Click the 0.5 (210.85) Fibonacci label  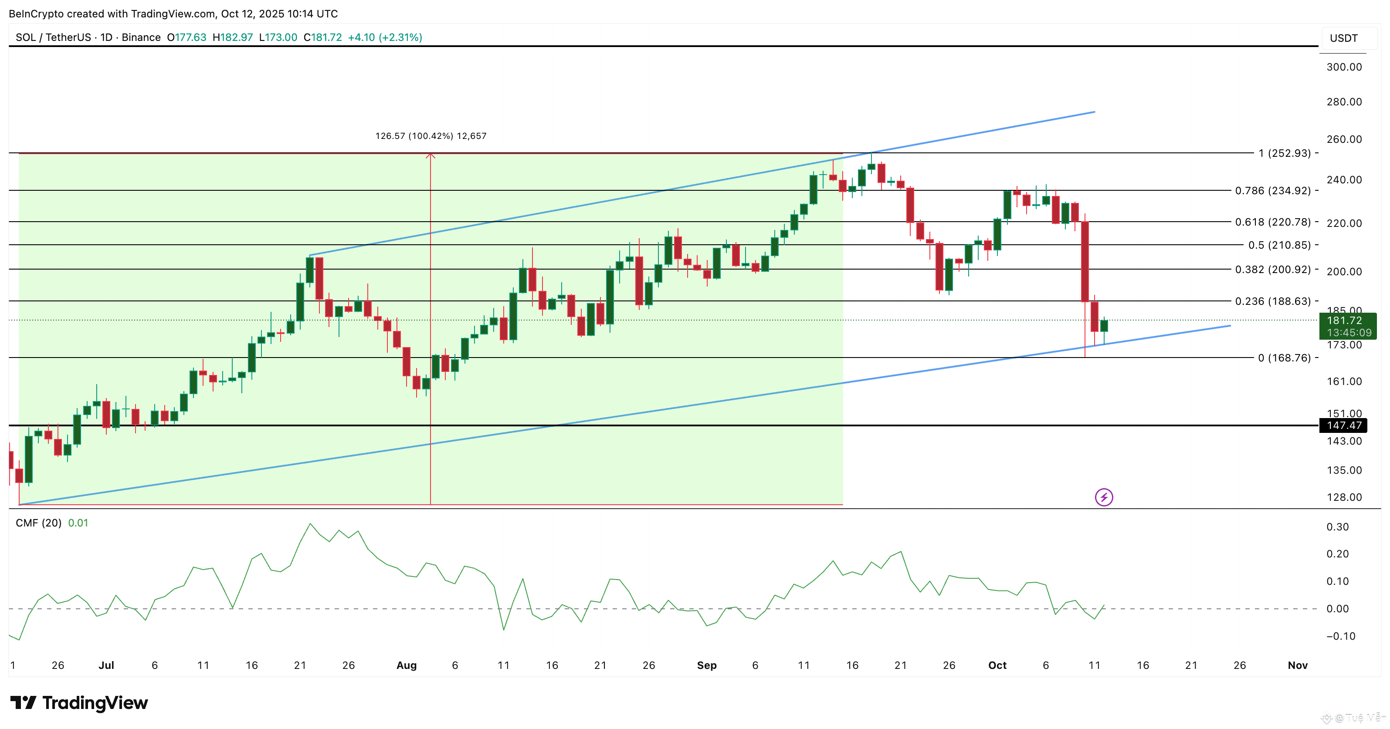1279,245
